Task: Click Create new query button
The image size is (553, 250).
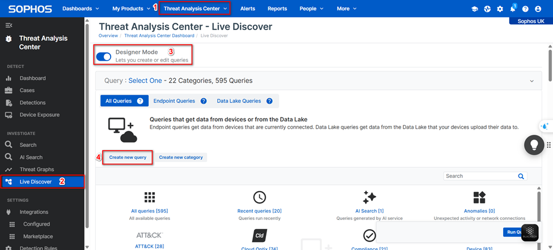Action: [128, 157]
